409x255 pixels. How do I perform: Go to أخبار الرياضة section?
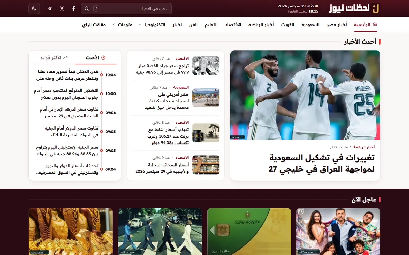(x=261, y=24)
